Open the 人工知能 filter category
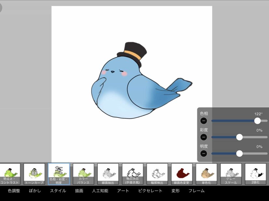 point(100,191)
